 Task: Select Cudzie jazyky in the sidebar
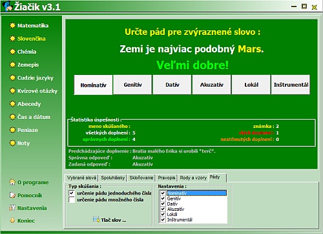pyautogui.click(x=36, y=78)
